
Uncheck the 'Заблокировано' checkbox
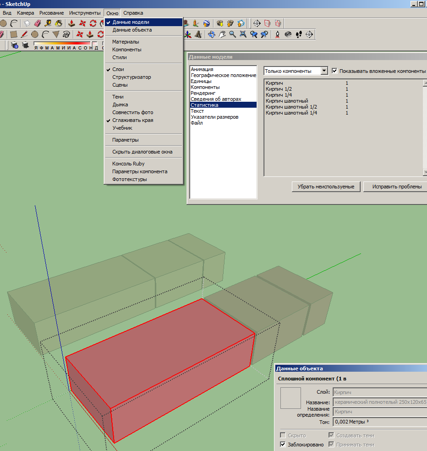[x=282, y=445]
